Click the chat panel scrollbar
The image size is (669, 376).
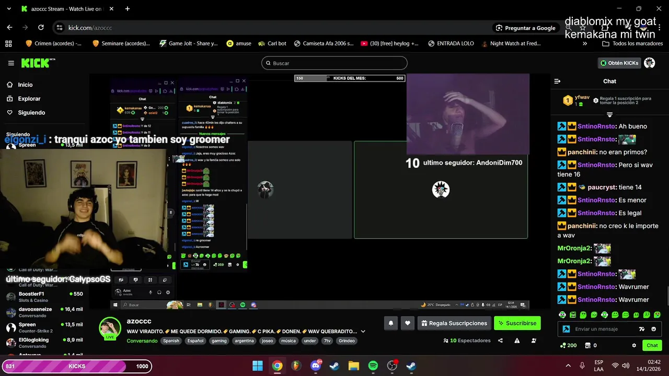point(667,296)
